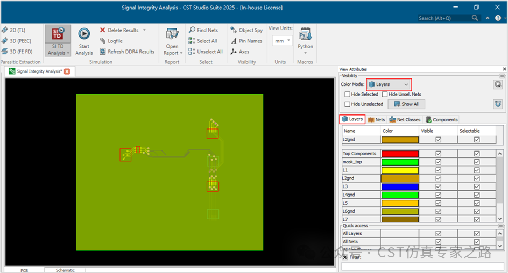Open the L3 blue color swatch
This screenshot has height=273, width=508.
click(x=400, y=186)
